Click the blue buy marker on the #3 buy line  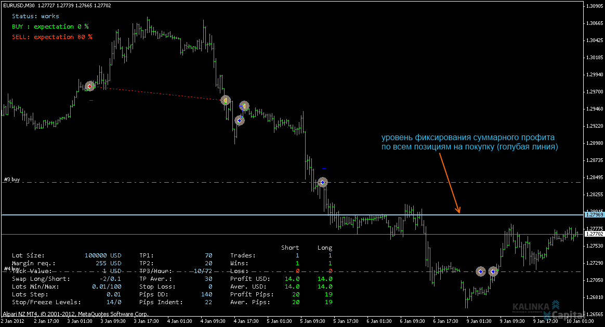323,182
